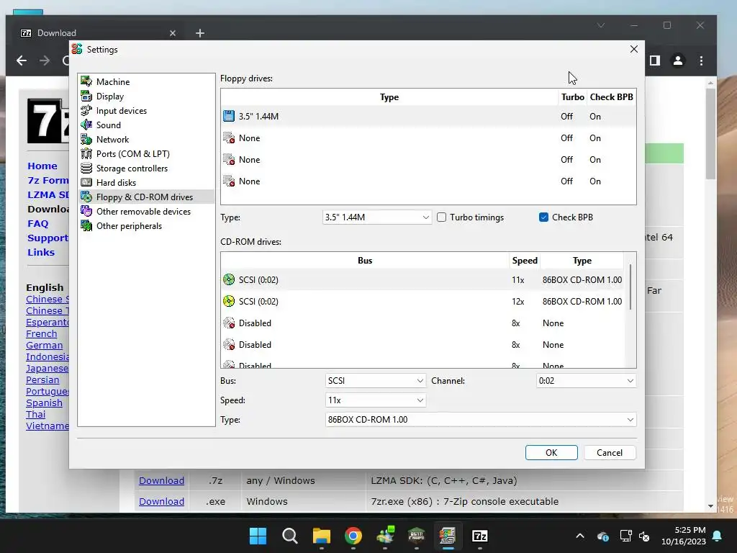Open the FAQ link in the browser
Viewport: 737px width, 553px height.
click(x=37, y=223)
